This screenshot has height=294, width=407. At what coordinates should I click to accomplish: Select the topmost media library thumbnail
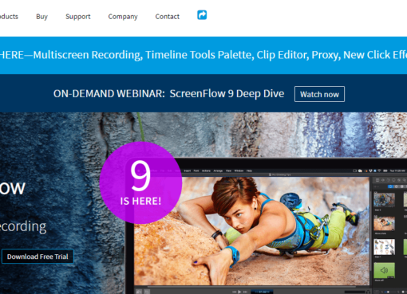384,199
